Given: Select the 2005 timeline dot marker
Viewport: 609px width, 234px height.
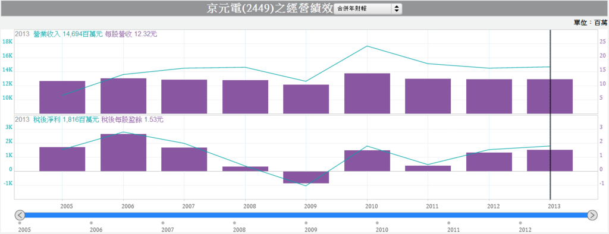Looking at the screenshot, I should [20, 223].
